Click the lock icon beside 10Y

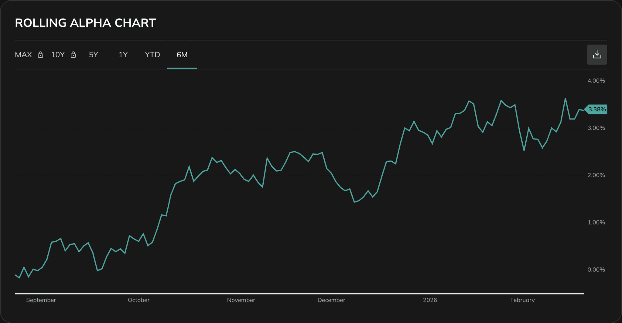[x=73, y=55]
